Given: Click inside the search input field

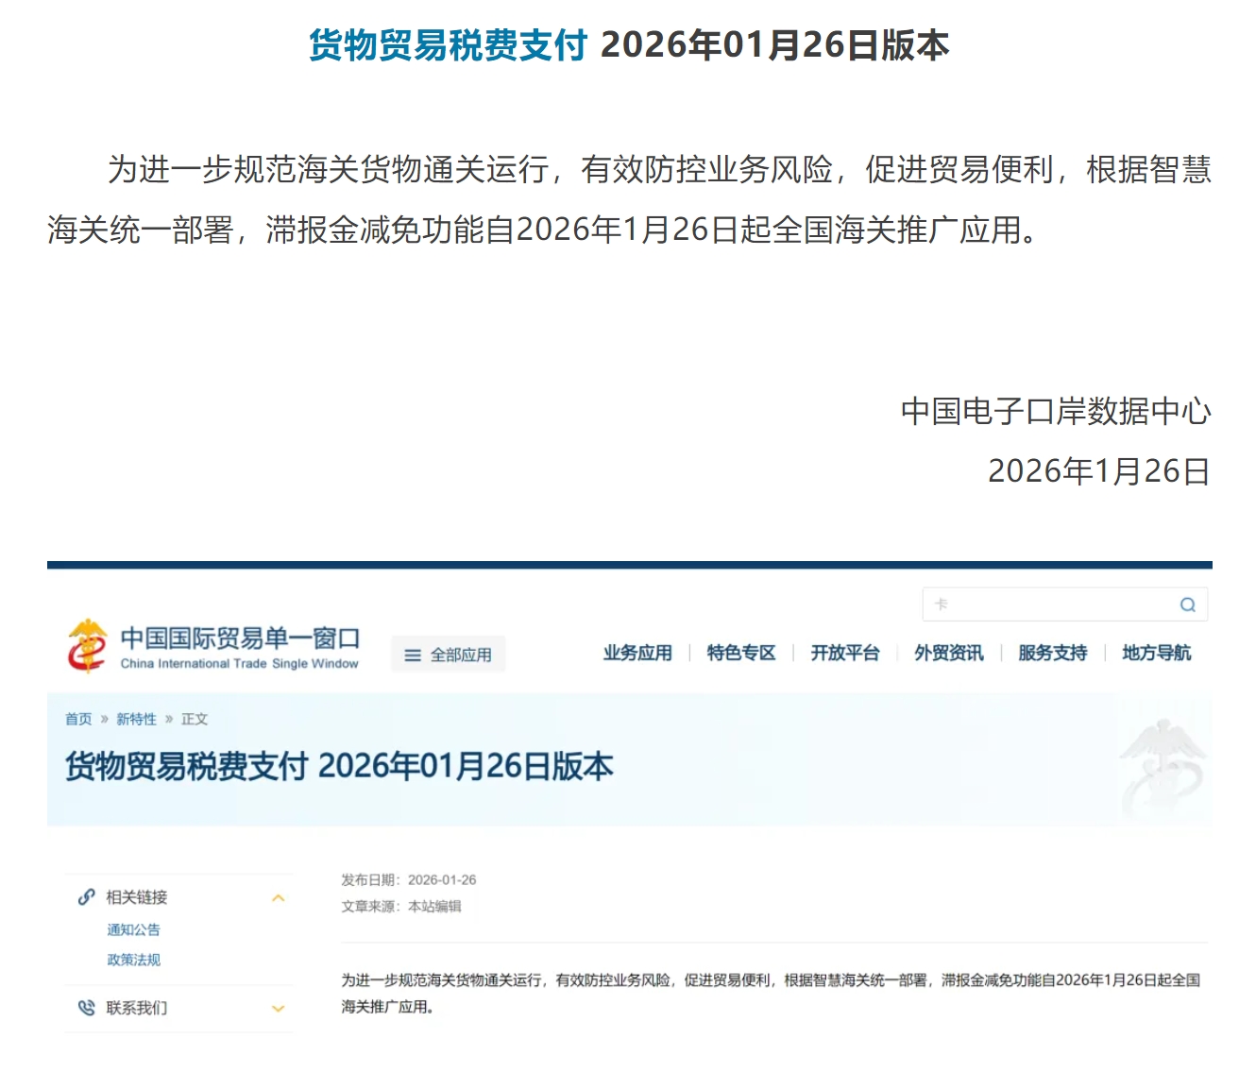Looking at the screenshot, I should click(x=1039, y=605).
